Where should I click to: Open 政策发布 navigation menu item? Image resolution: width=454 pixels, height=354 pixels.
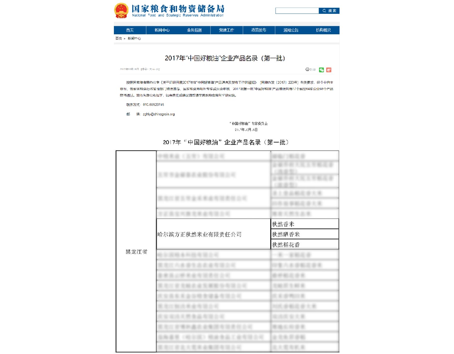coord(259,30)
